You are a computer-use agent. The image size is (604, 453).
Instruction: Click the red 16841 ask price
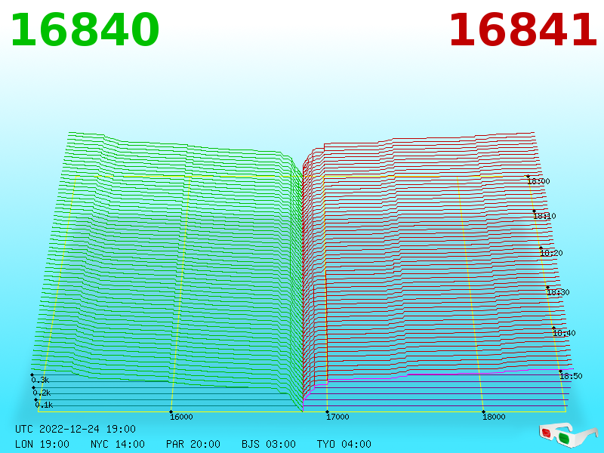tap(522, 30)
